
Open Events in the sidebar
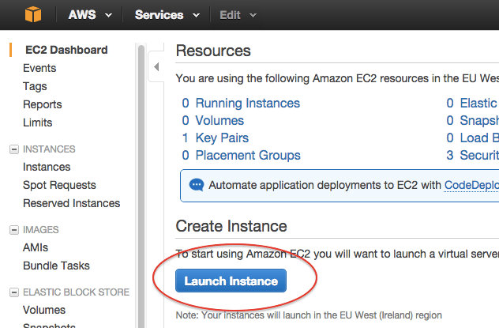(39, 68)
